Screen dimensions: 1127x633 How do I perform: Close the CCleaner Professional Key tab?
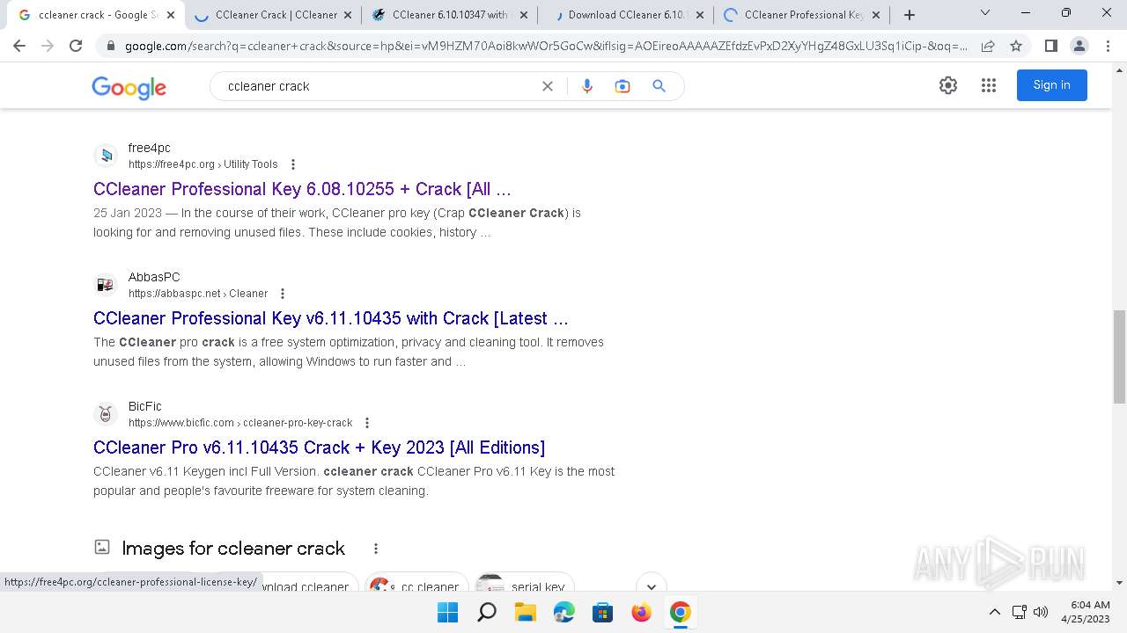(876, 15)
